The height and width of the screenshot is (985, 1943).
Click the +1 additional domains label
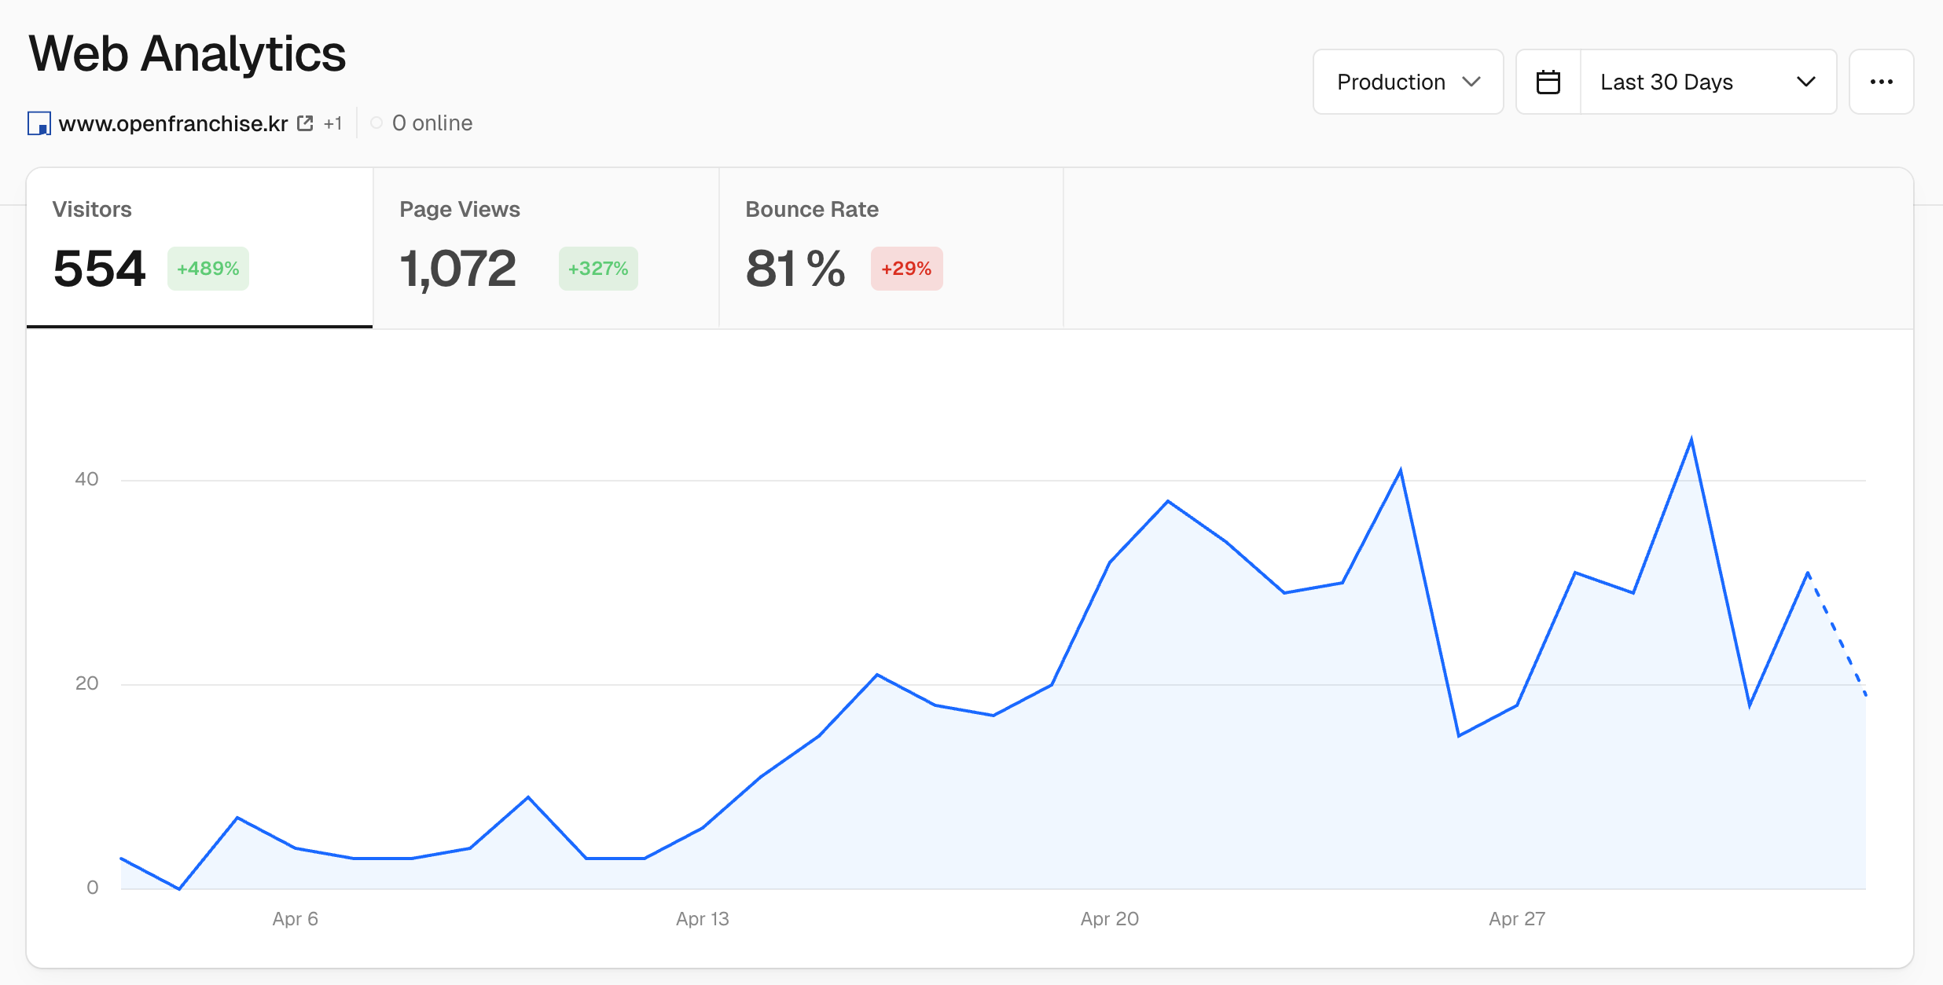[x=332, y=123]
